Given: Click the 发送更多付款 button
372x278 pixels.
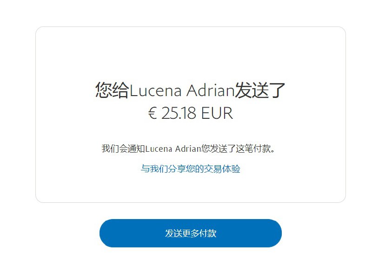Looking at the screenshot, I should pyautogui.click(x=191, y=233).
